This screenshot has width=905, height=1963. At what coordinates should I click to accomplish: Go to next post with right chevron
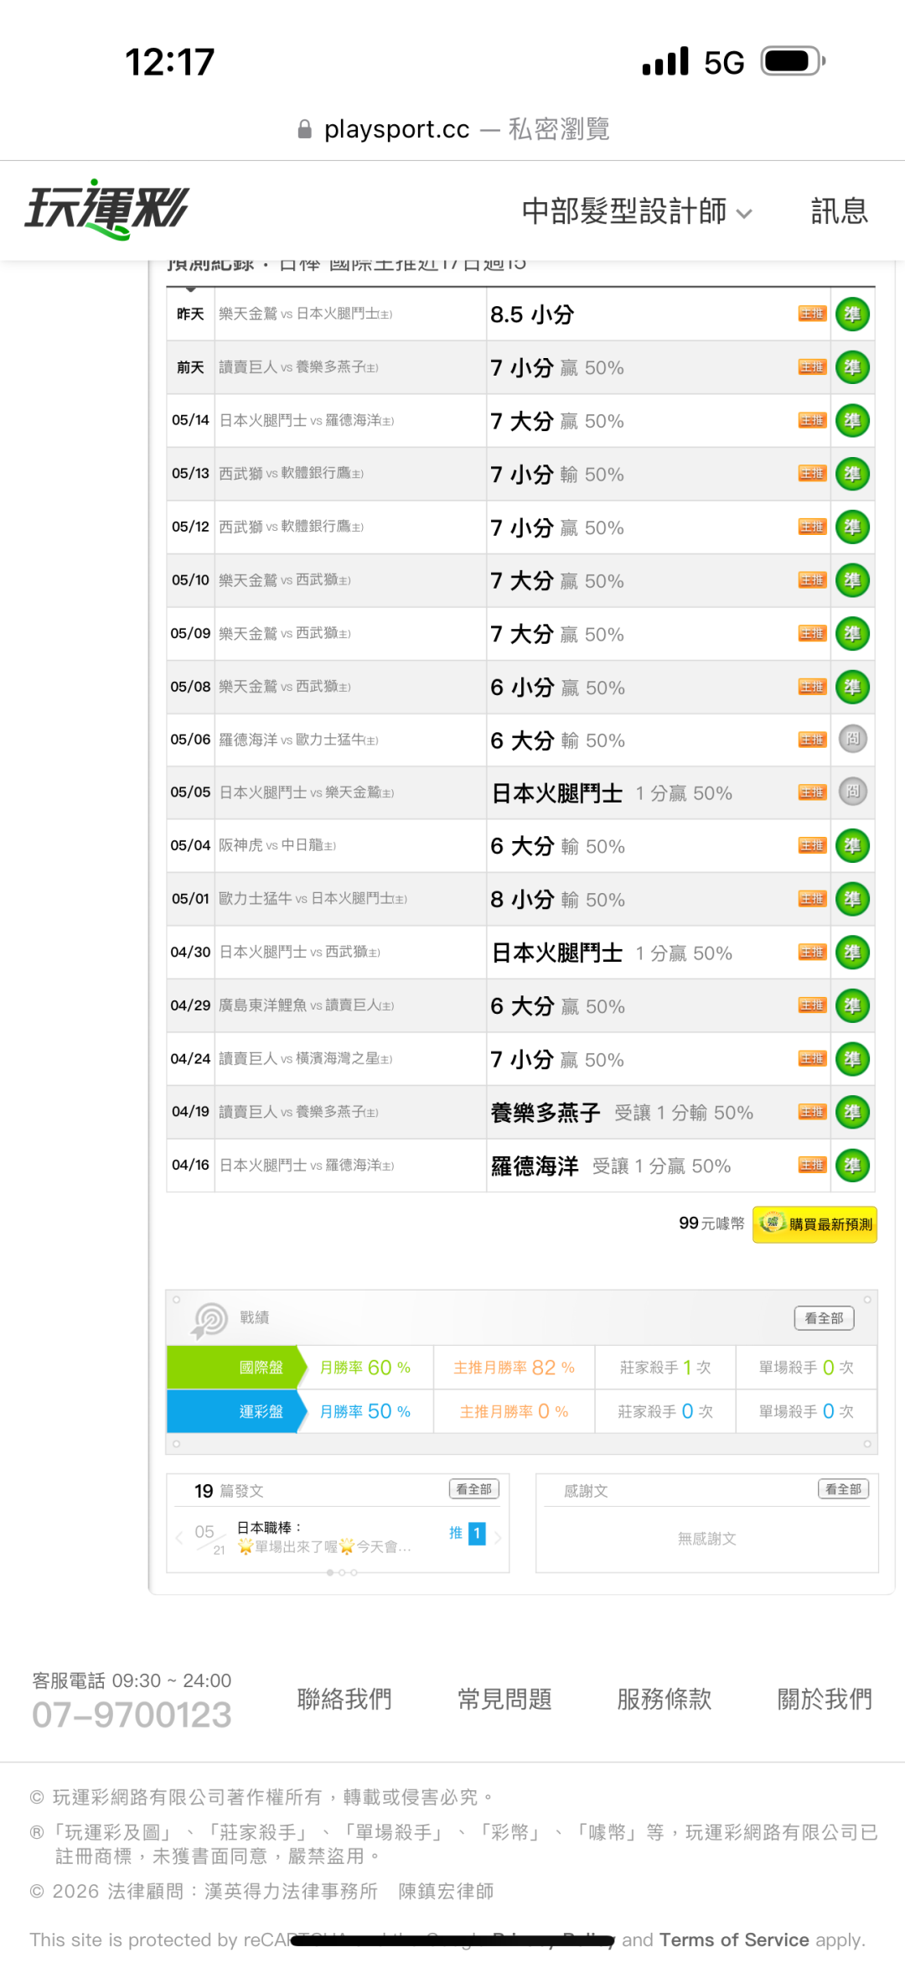point(498,1538)
